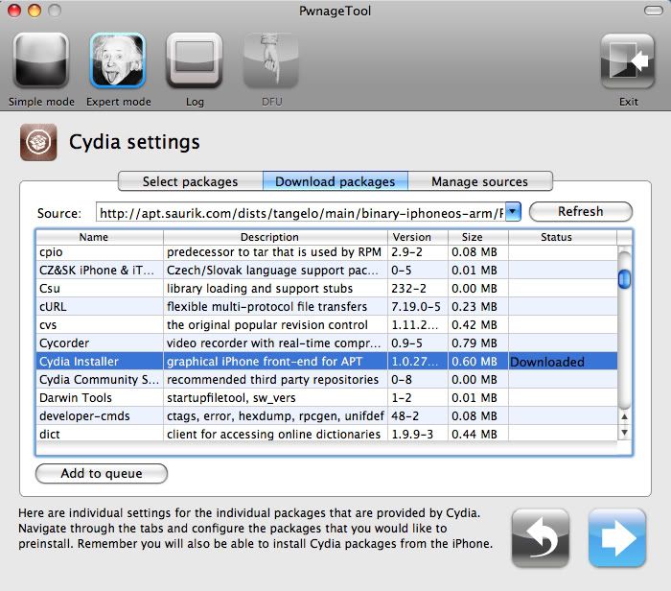Select the Cycorder package row
Image resolution: width=671 pixels, height=591 pixels.
(327, 343)
